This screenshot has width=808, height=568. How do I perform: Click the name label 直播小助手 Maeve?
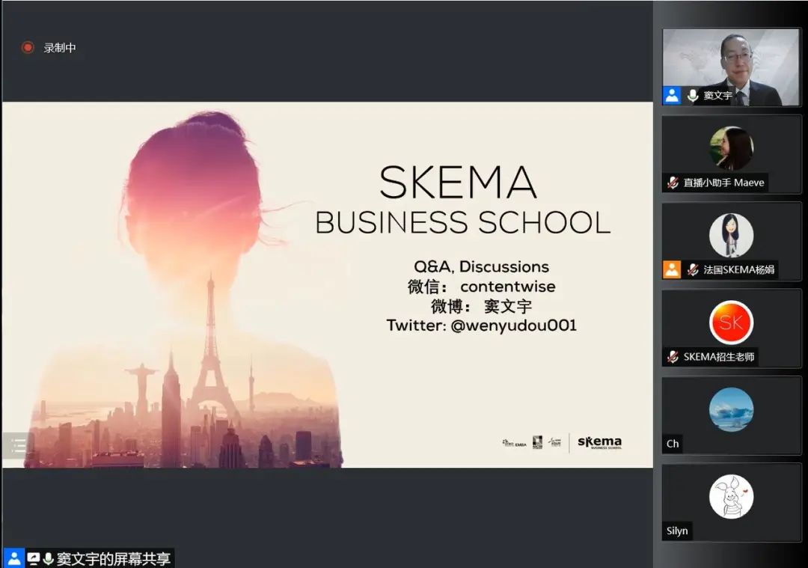tap(723, 183)
